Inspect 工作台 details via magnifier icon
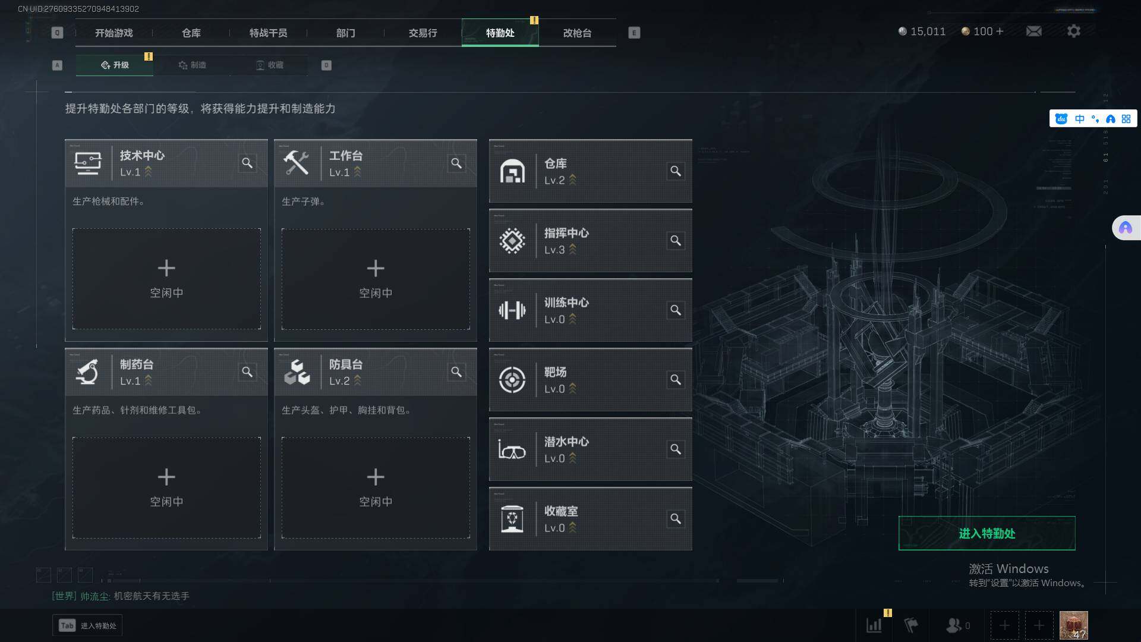This screenshot has width=1141, height=642. [x=456, y=163]
